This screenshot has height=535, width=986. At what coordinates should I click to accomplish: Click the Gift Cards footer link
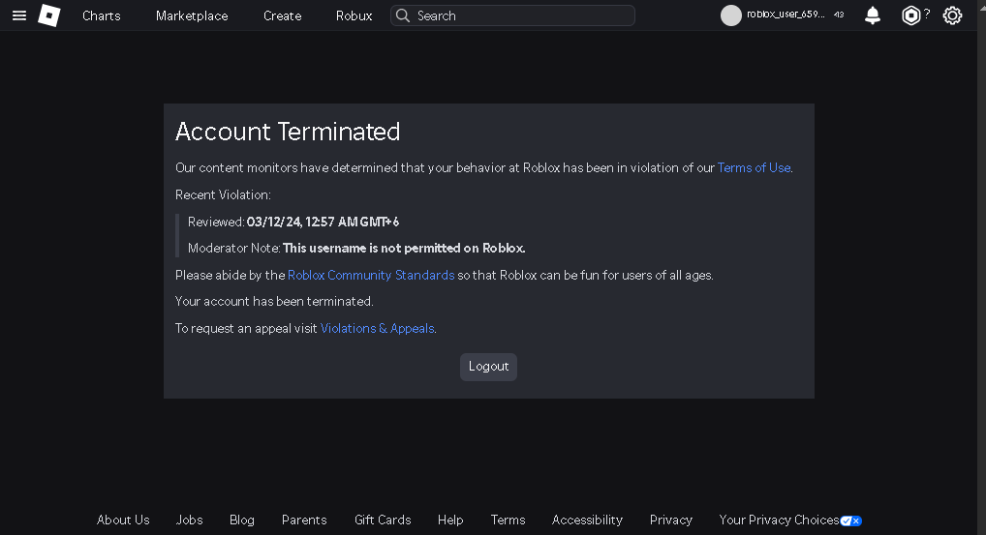pos(383,520)
